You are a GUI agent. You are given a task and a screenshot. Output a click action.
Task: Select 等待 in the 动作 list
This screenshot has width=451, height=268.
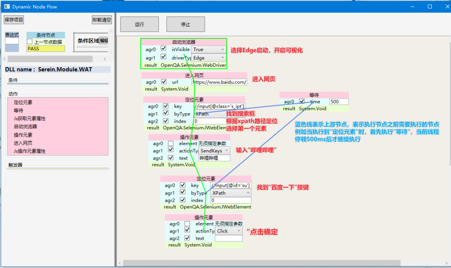pyautogui.click(x=18, y=110)
